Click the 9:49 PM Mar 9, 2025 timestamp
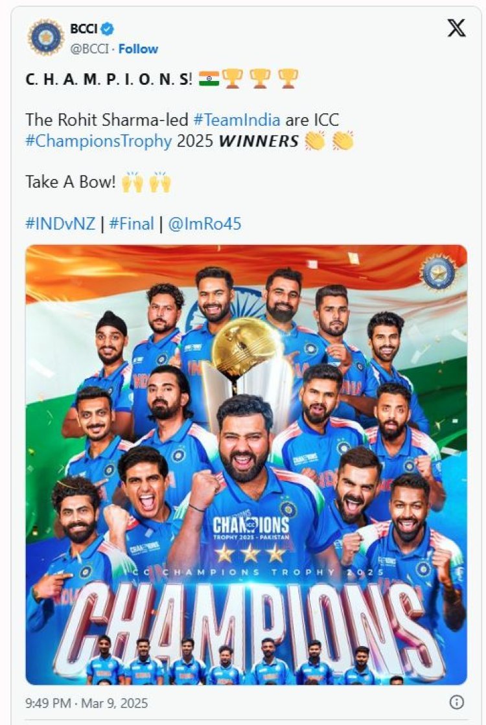Viewport: 486px width, 725px height. [87, 702]
